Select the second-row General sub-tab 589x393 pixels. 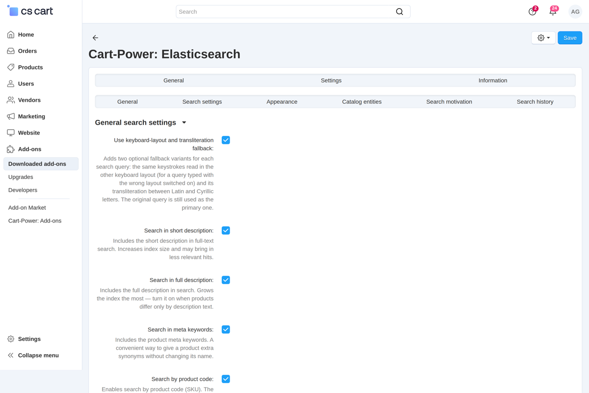pyautogui.click(x=128, y=102)
